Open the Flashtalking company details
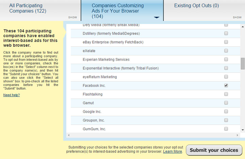The width and height of the screenshot is (245, 159). click(x=93, y=94)
